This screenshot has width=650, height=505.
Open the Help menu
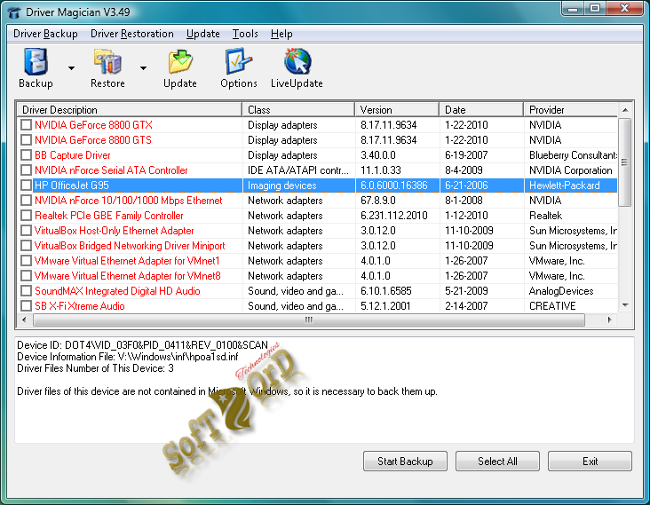[281, 34]
